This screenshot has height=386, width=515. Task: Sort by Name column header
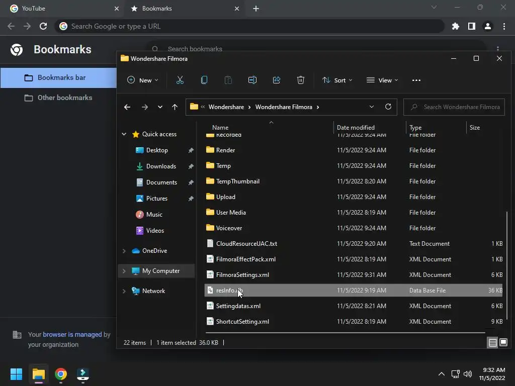(x=220, y=127)
